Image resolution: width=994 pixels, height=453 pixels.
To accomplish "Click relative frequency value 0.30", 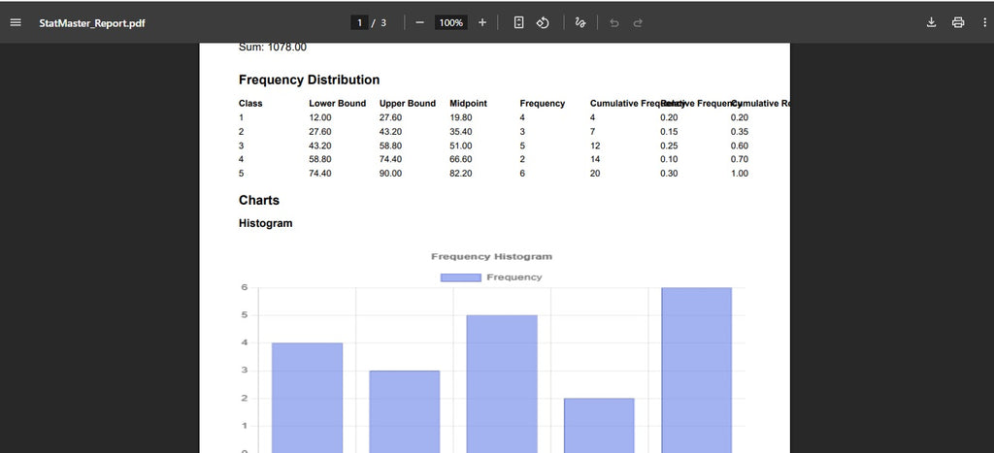I will pos(669,174).
